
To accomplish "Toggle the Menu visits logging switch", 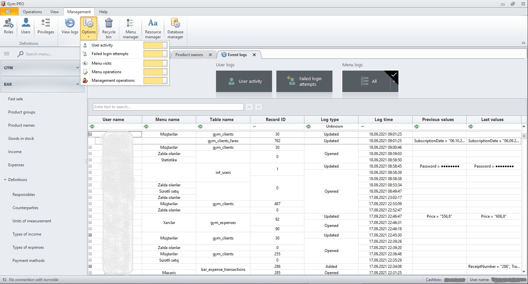I will (155, 63).
